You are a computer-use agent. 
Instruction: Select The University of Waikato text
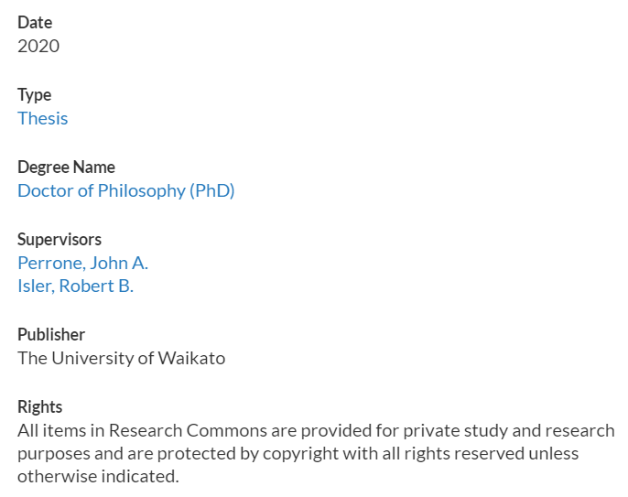click(122, 358)
